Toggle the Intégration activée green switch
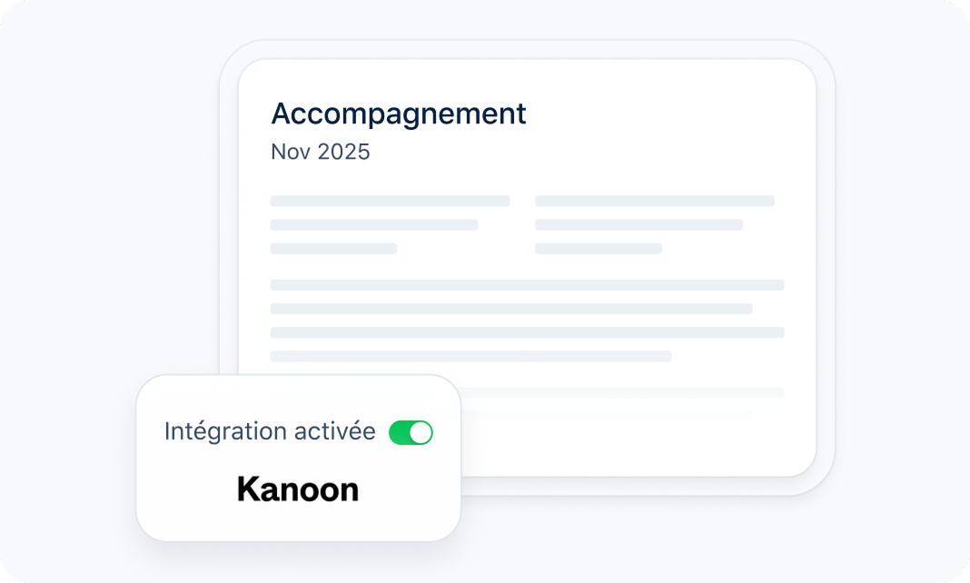970x583 pixels. [411, 433]
